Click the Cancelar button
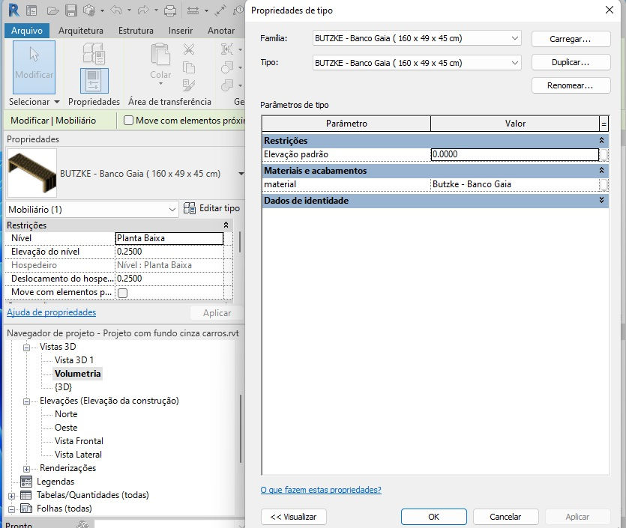 [x=505, y=517]
